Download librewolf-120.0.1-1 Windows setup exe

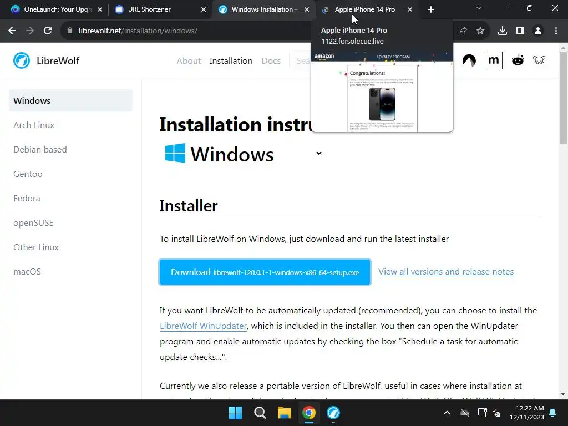click(x=265, y=272)
